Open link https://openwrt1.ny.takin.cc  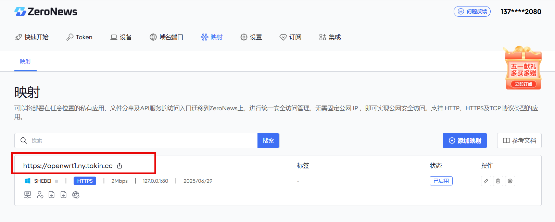tap(68, 166)
